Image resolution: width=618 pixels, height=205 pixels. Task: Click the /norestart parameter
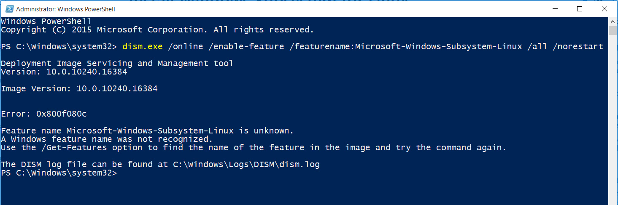pyautogui.click(x=578, y=47)
